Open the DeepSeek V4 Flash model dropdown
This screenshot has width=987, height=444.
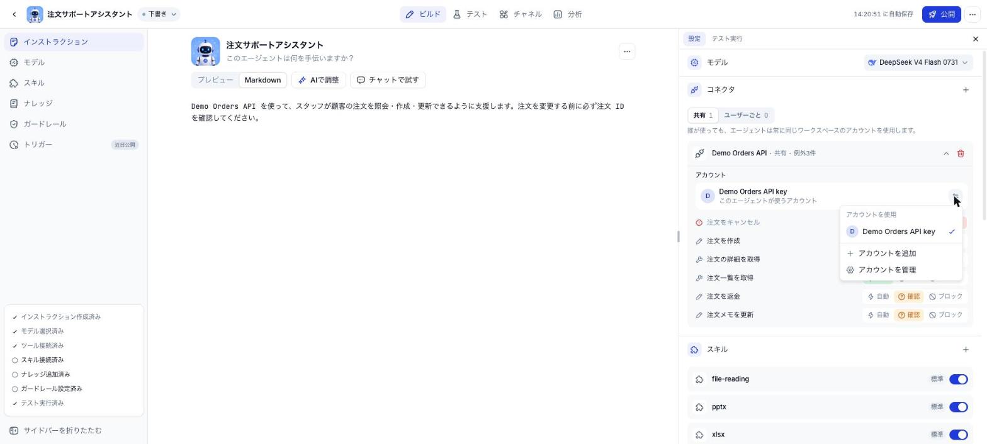tap(918, 62)
